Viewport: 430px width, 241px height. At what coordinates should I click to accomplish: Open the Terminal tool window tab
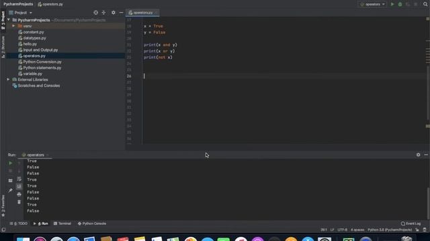(62, 224)
